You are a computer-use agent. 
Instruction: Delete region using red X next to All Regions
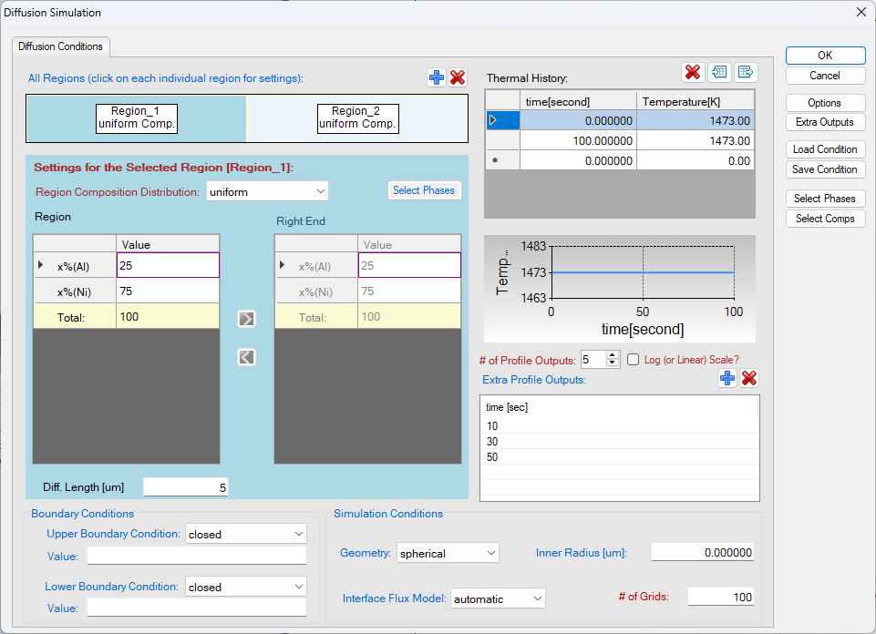(x=458, y=78)
